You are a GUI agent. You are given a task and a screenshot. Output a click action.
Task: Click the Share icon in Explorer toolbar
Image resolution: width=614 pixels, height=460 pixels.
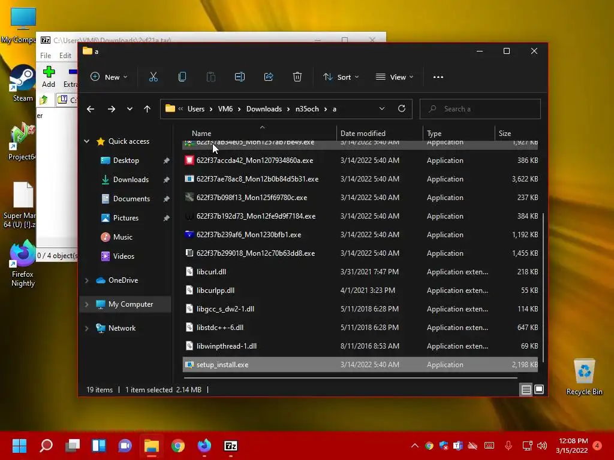[269, 77]
